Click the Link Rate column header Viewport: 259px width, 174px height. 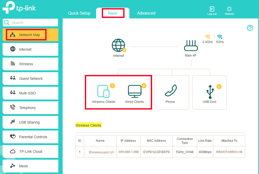(x=205, y=141)
